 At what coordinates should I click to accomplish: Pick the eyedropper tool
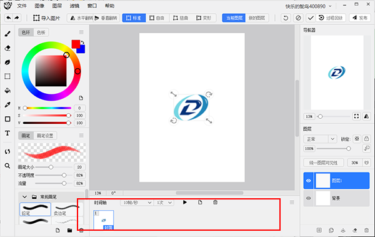tap(7, 104)
